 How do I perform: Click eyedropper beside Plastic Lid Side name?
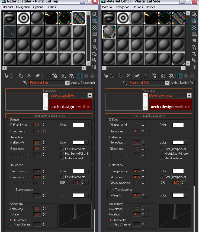tap(125, 83)
